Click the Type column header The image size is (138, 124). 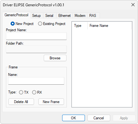pos(80,26)
